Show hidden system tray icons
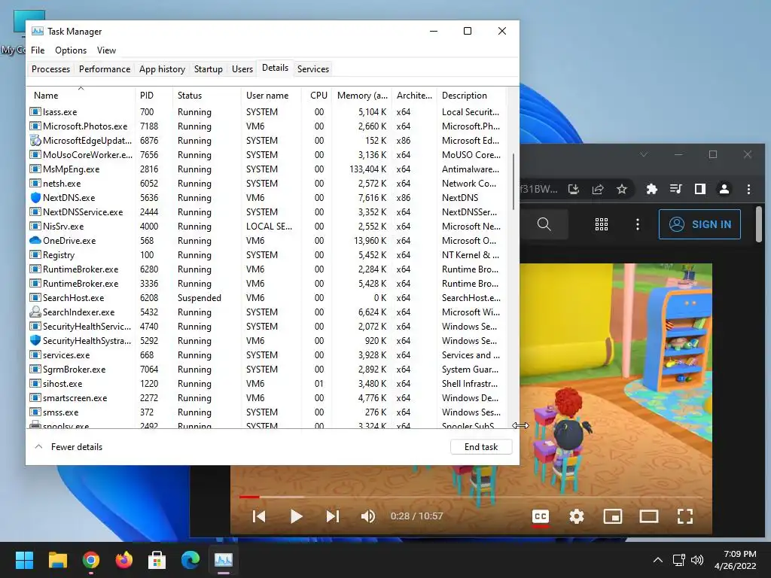 click(657, 560)
